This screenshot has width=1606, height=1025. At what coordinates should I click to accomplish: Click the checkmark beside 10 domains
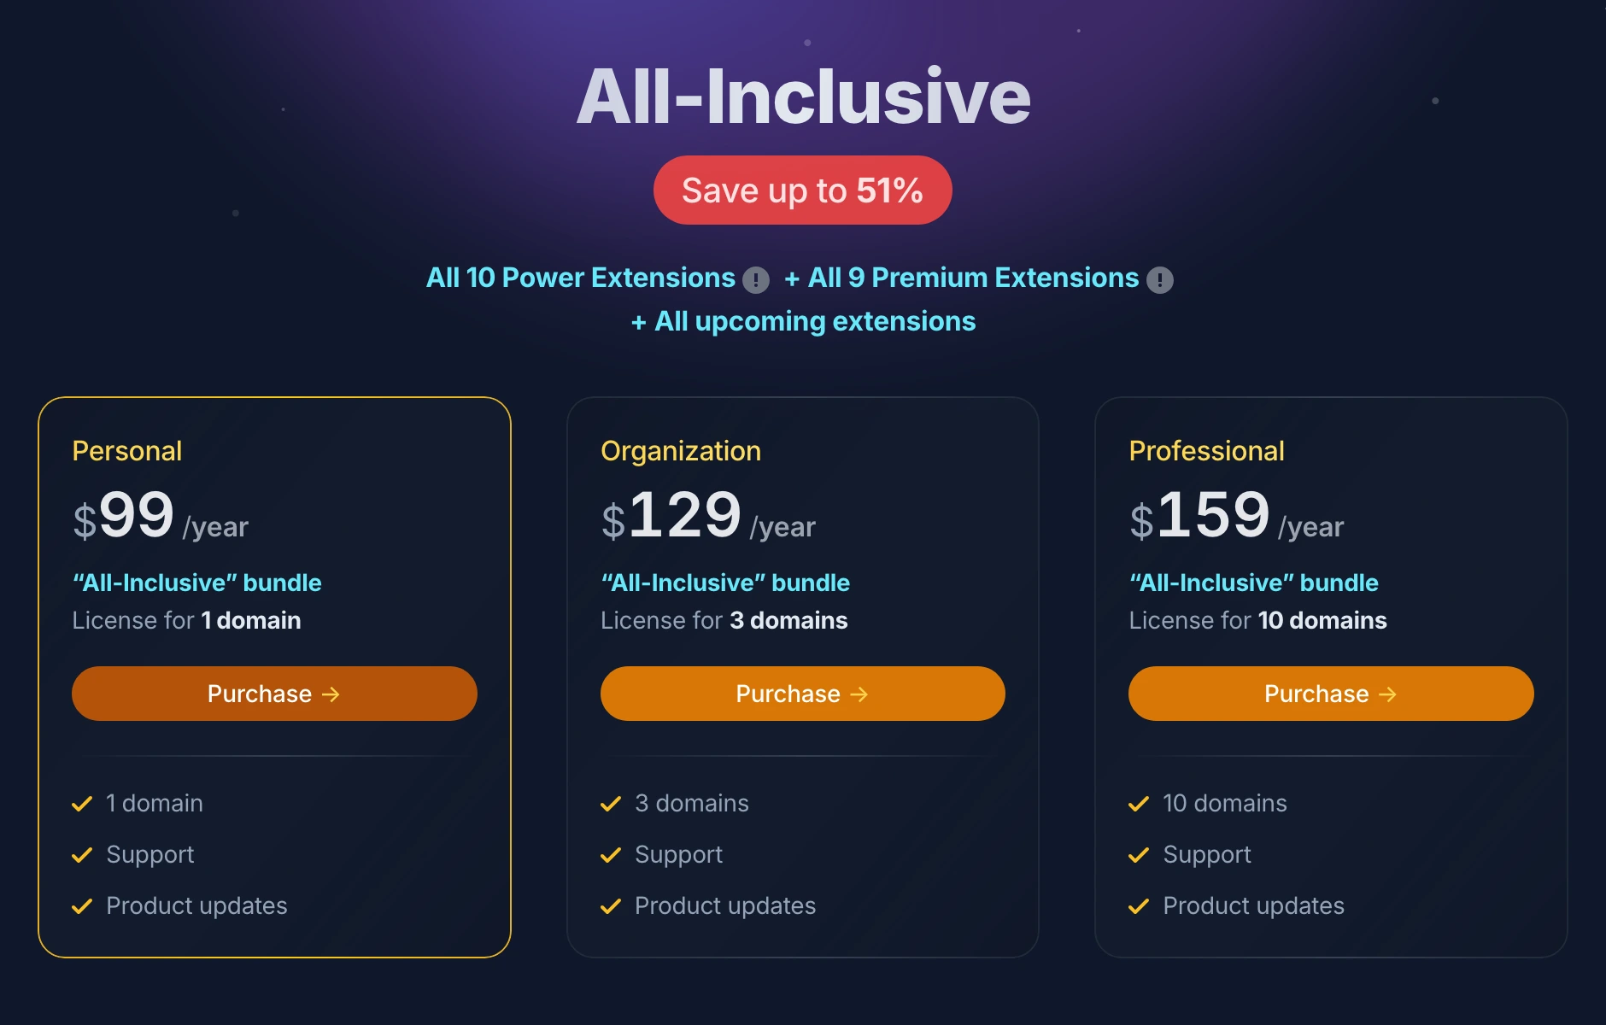click(1139, 803)
